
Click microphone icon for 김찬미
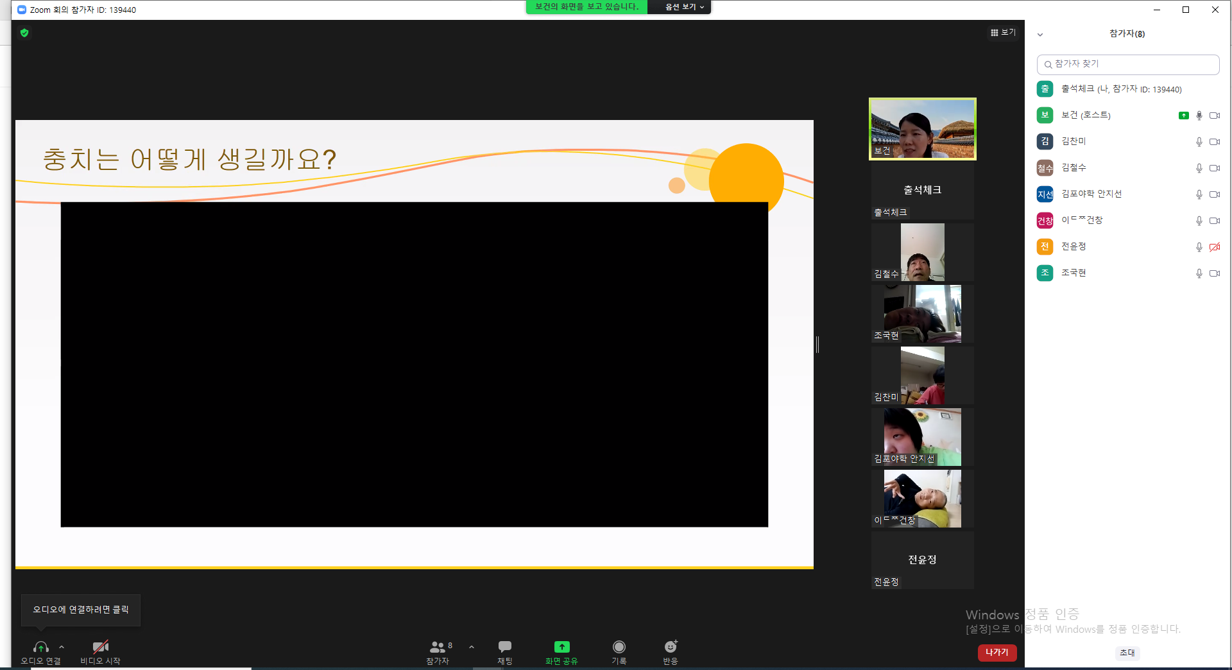pos(1199,142)
